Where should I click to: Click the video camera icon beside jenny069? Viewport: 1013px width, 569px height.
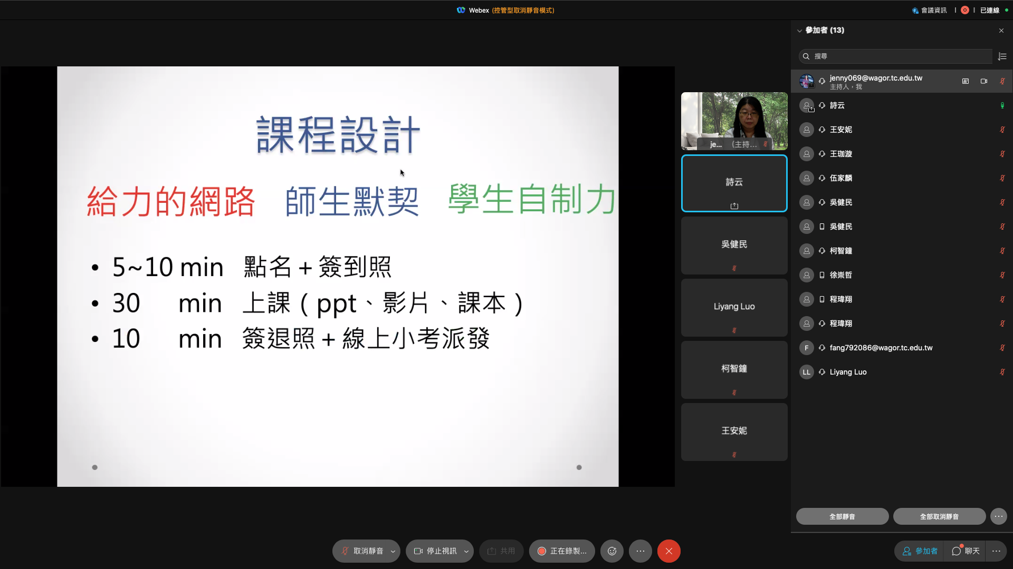click(984, 81)
